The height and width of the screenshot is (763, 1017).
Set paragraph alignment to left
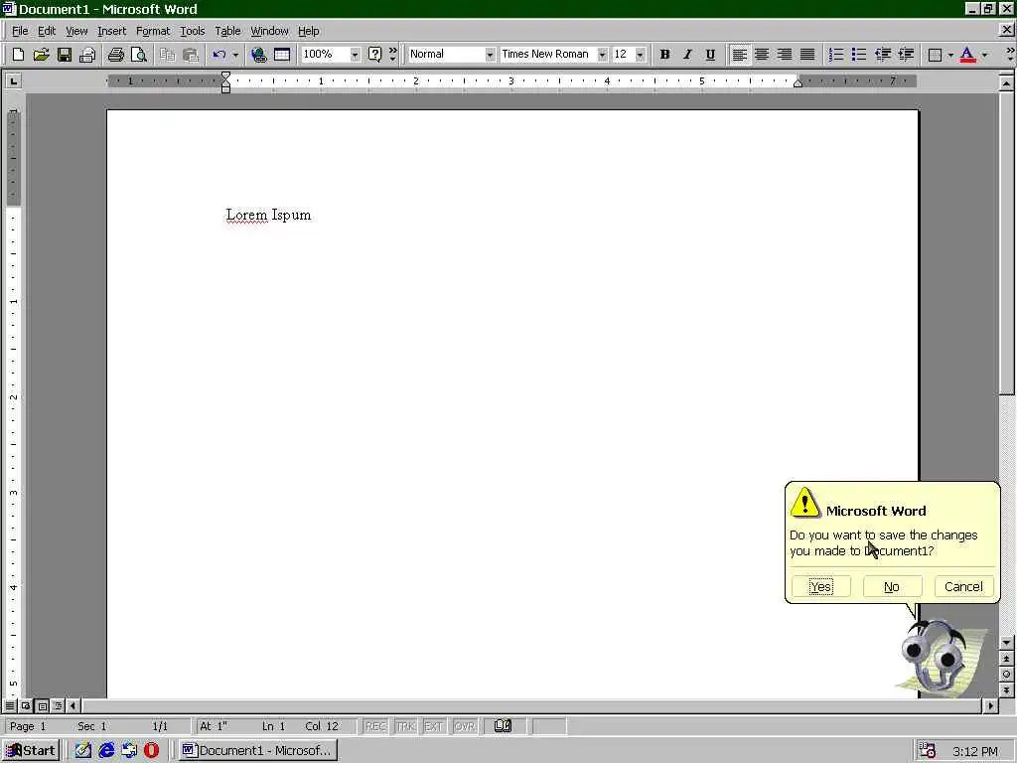[x=739, y=55]
